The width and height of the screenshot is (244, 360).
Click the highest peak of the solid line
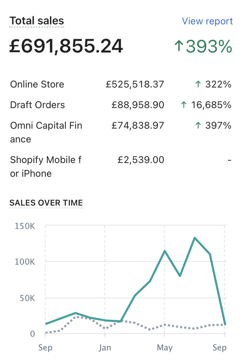(194, 238)
